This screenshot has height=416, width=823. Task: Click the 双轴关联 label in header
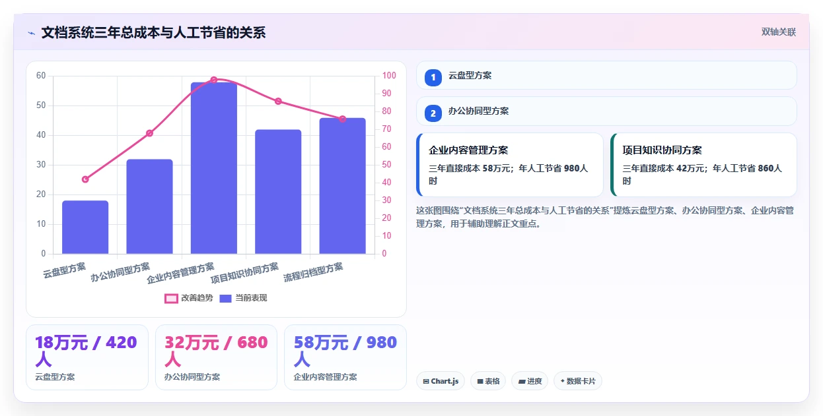tap(779, 32)
